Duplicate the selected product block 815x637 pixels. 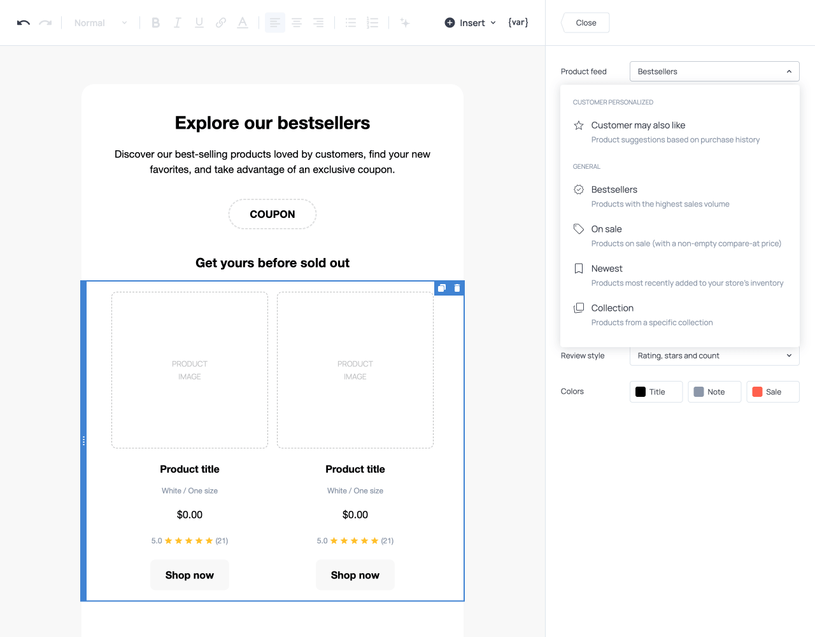[x=441, y=288]
